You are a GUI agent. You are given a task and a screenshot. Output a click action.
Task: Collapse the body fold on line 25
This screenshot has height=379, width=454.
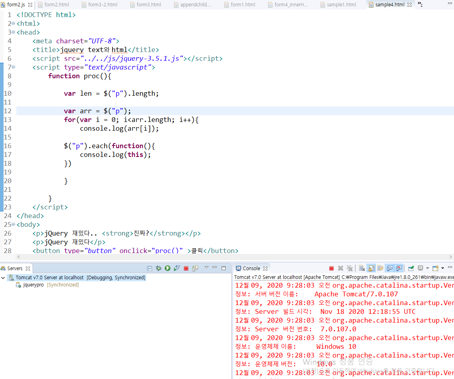click(14, 224)
